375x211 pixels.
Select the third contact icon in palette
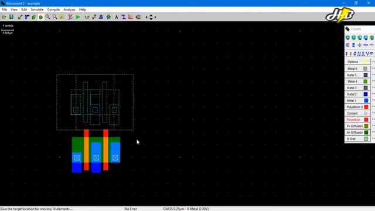coord(359,38)
